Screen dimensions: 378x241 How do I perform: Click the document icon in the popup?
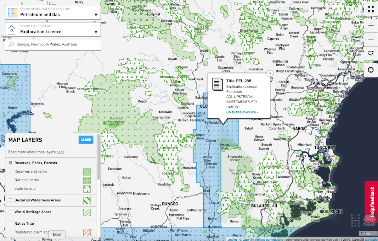click(217, 84)
